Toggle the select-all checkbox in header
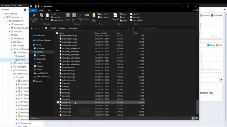Image resolution: width=227 pixels, height=127 pixels. (x=57, y=33)
